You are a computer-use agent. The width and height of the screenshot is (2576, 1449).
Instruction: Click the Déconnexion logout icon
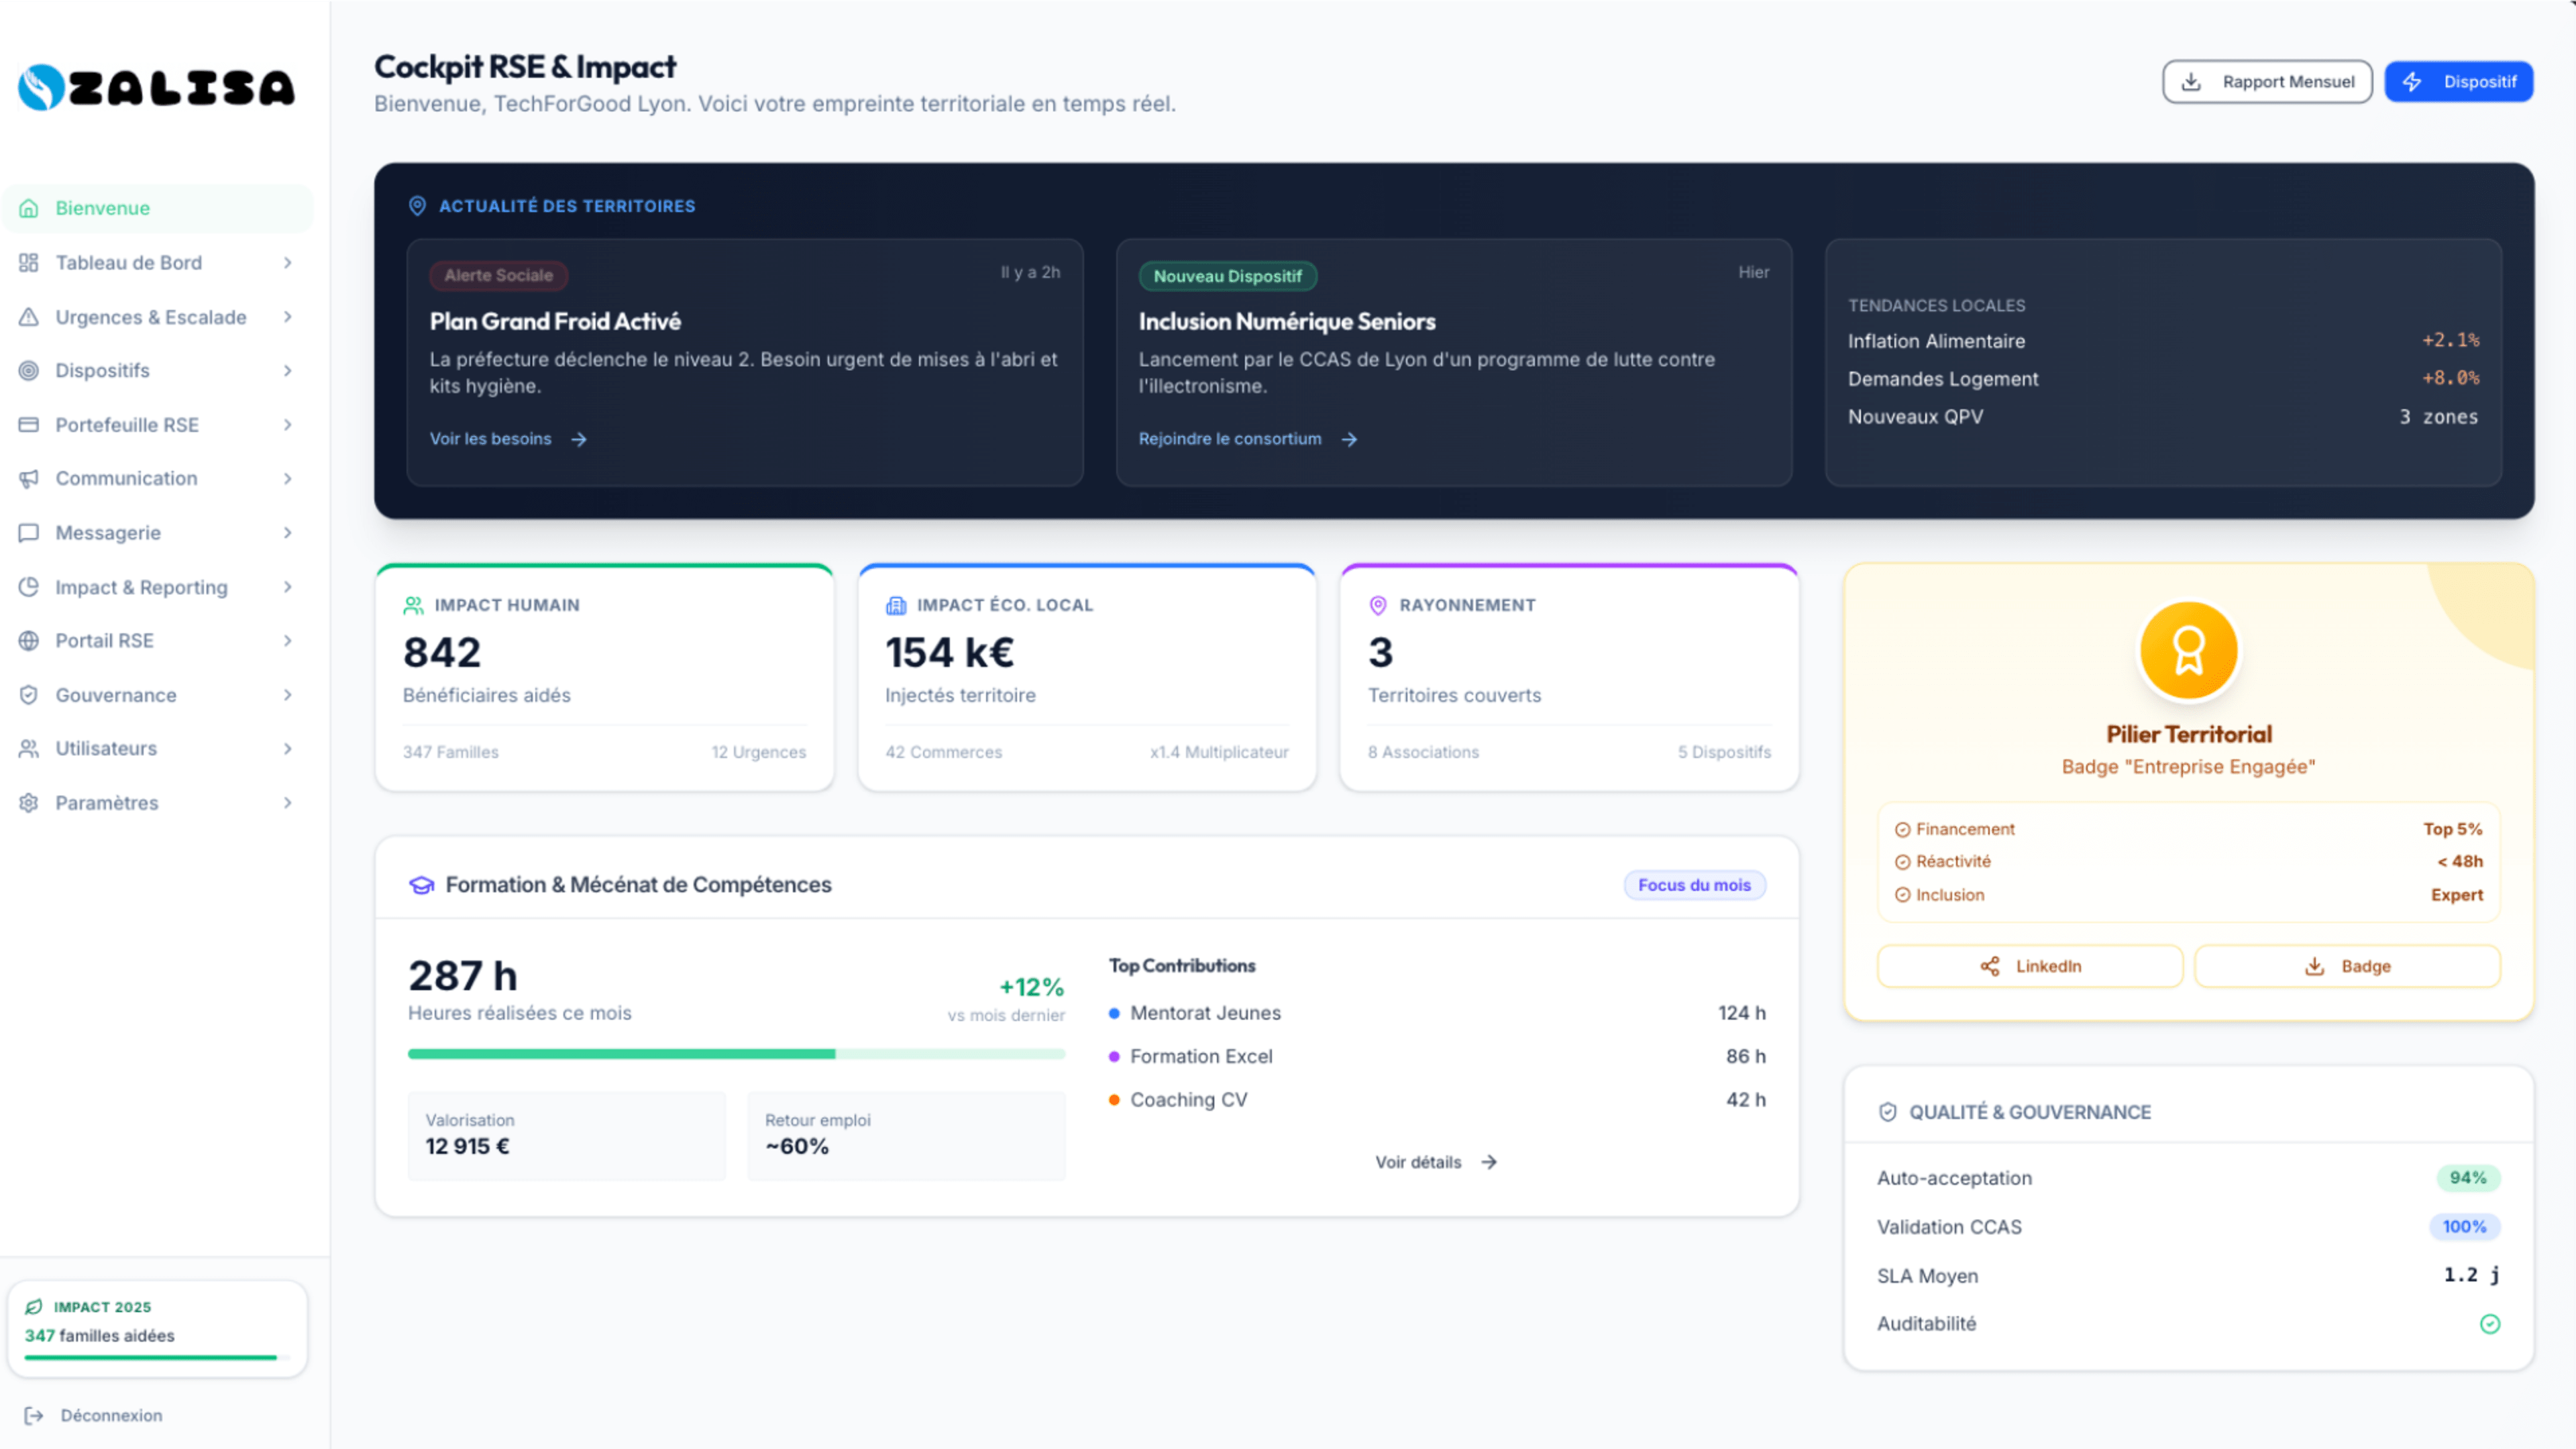(x=34, y=1415)
